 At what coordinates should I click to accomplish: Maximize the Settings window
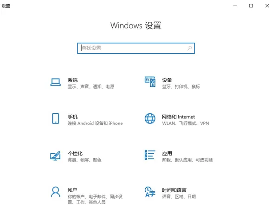251,6
